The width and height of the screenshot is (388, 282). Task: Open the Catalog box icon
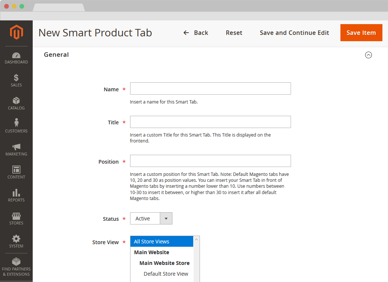click(16, 101)
